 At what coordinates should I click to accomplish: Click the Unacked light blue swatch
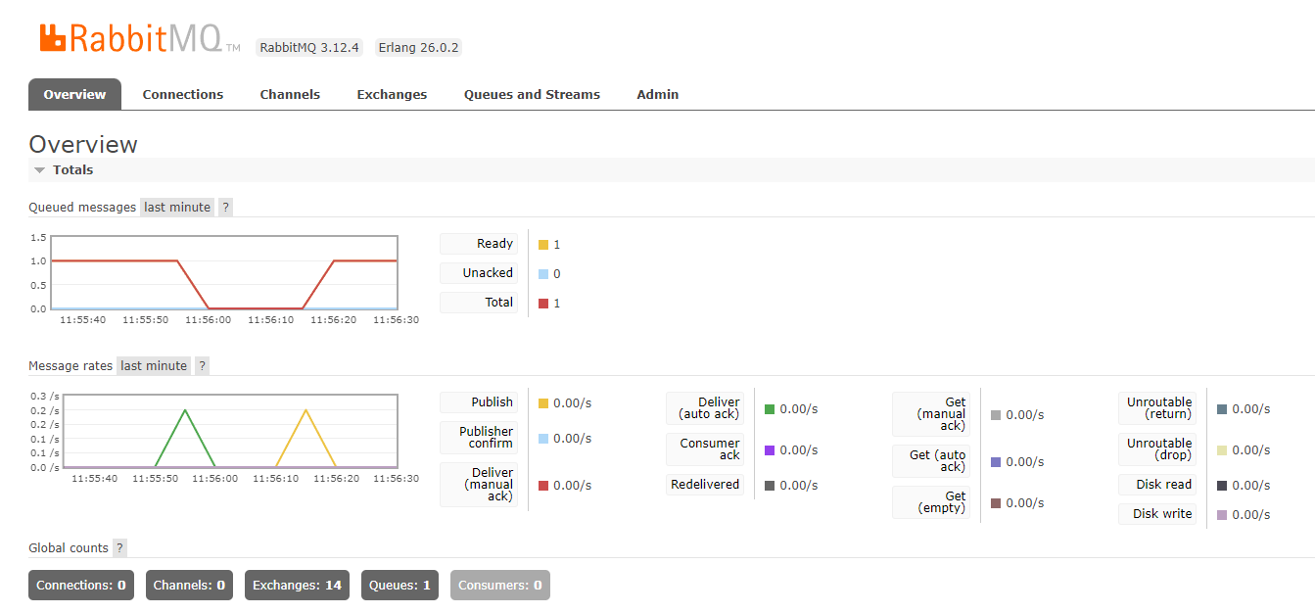click(543, 274)
